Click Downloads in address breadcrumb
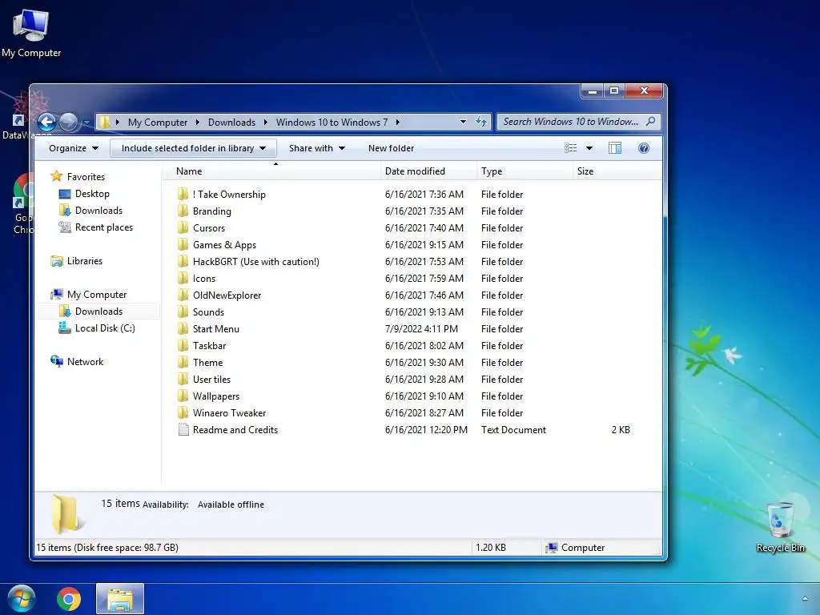820x615 pixels. tap(231, 122)
